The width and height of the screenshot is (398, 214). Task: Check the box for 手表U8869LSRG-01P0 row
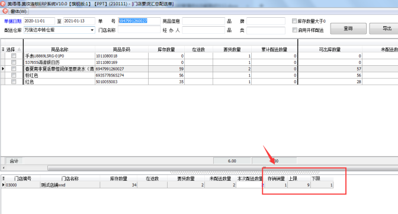click(14, 56)
